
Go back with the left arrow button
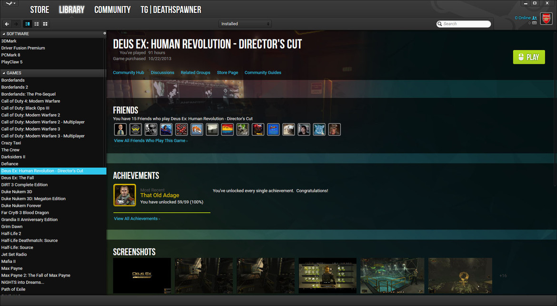coord(7,24)
